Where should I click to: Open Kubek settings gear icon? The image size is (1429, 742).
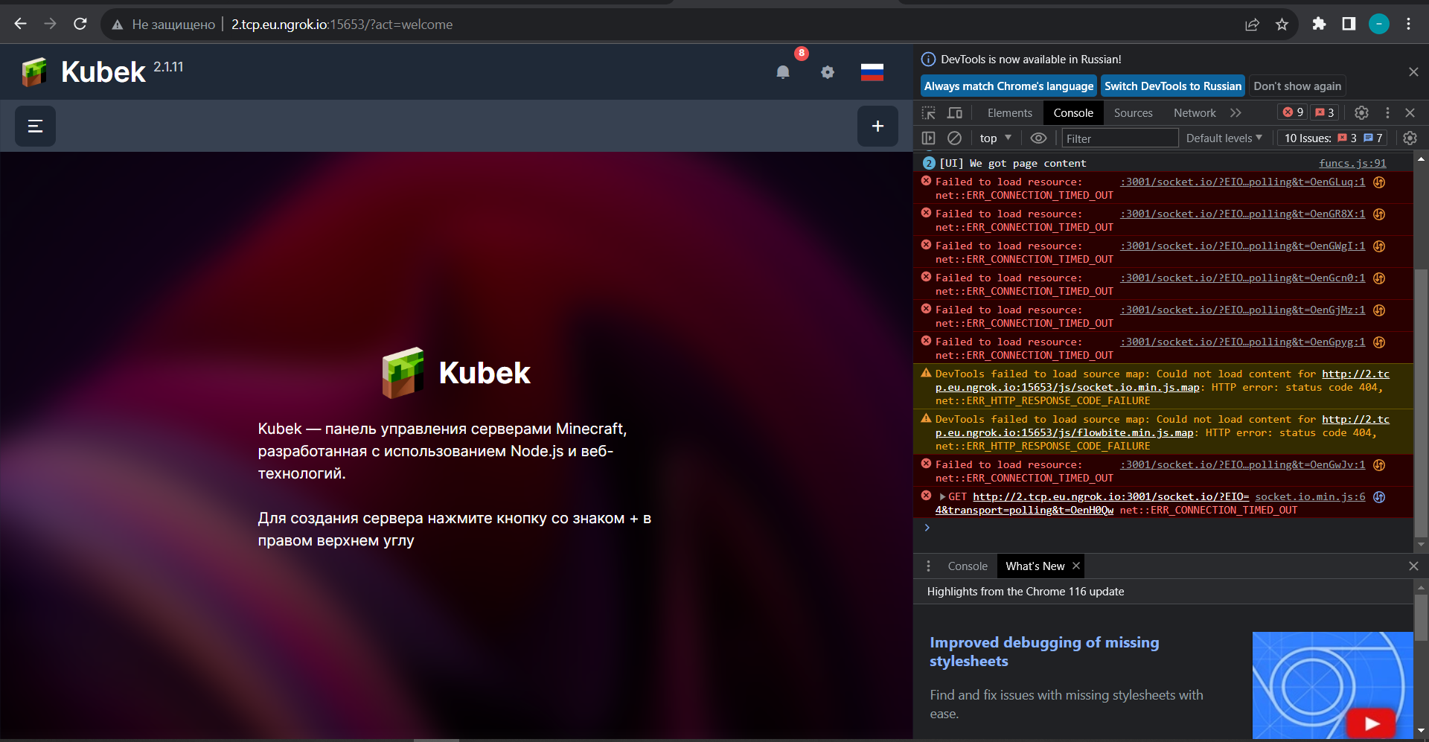[828, 72]
